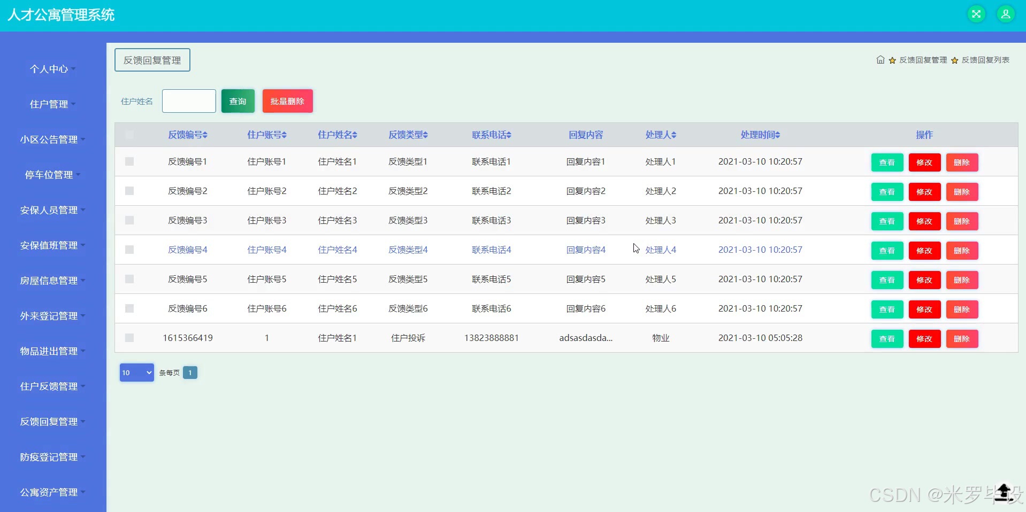This screenshot has width=1026, height=512.
Task: Open 公寓资产管理 sidebar menu
Action: 53,492
